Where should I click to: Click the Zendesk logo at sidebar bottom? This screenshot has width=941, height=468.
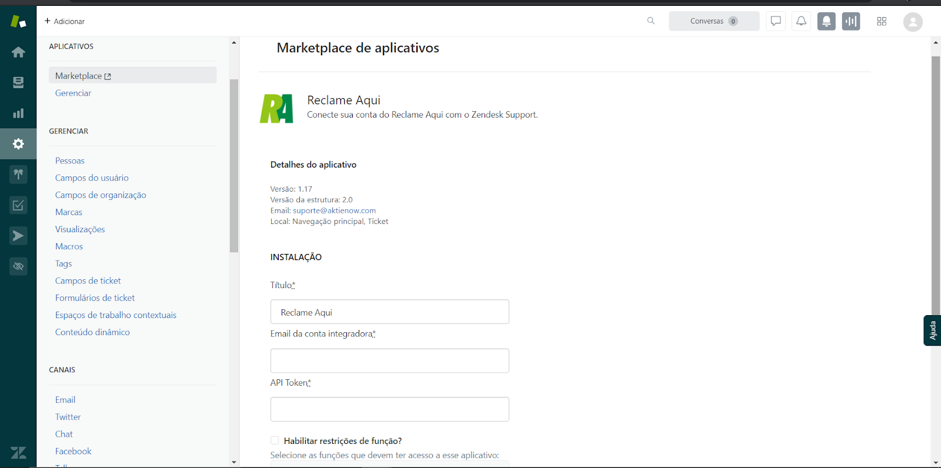[18, 453]
